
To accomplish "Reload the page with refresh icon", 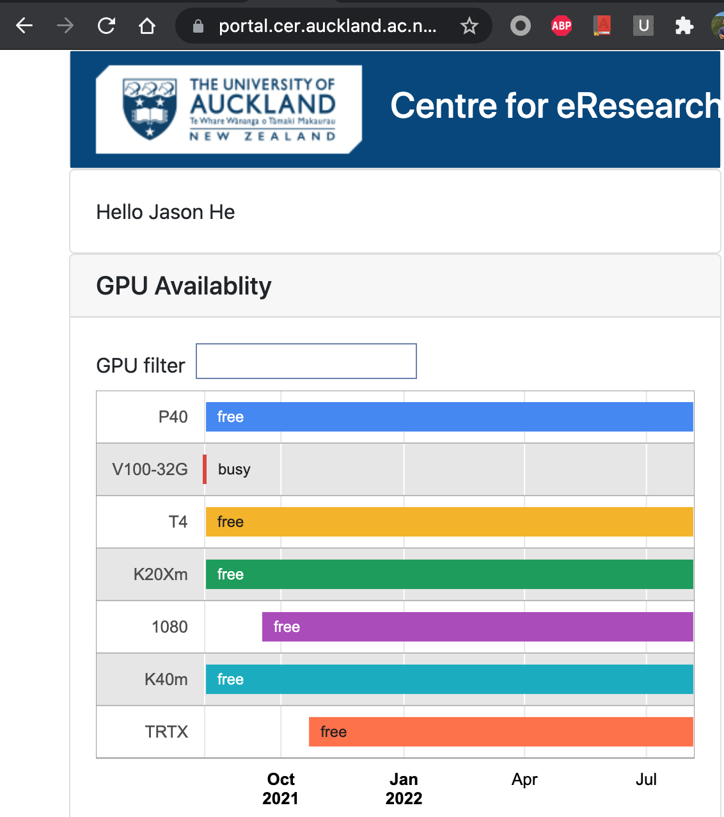I will [106, 26].
